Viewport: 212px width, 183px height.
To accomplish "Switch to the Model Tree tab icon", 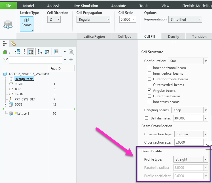I will [x=5, y=43].
